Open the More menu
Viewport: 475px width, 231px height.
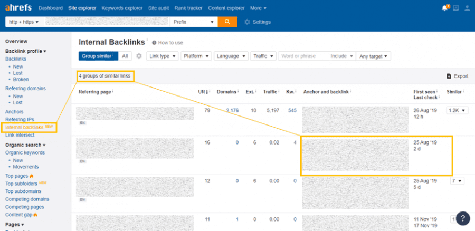[x=259, y=8]
